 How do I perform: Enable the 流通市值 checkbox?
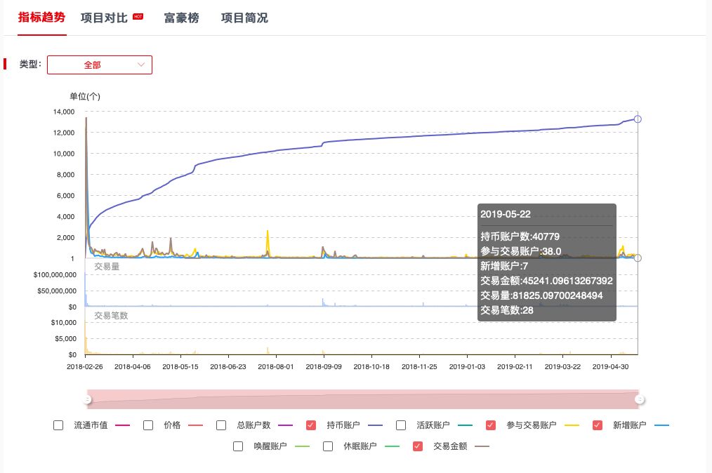coord(58,425)
